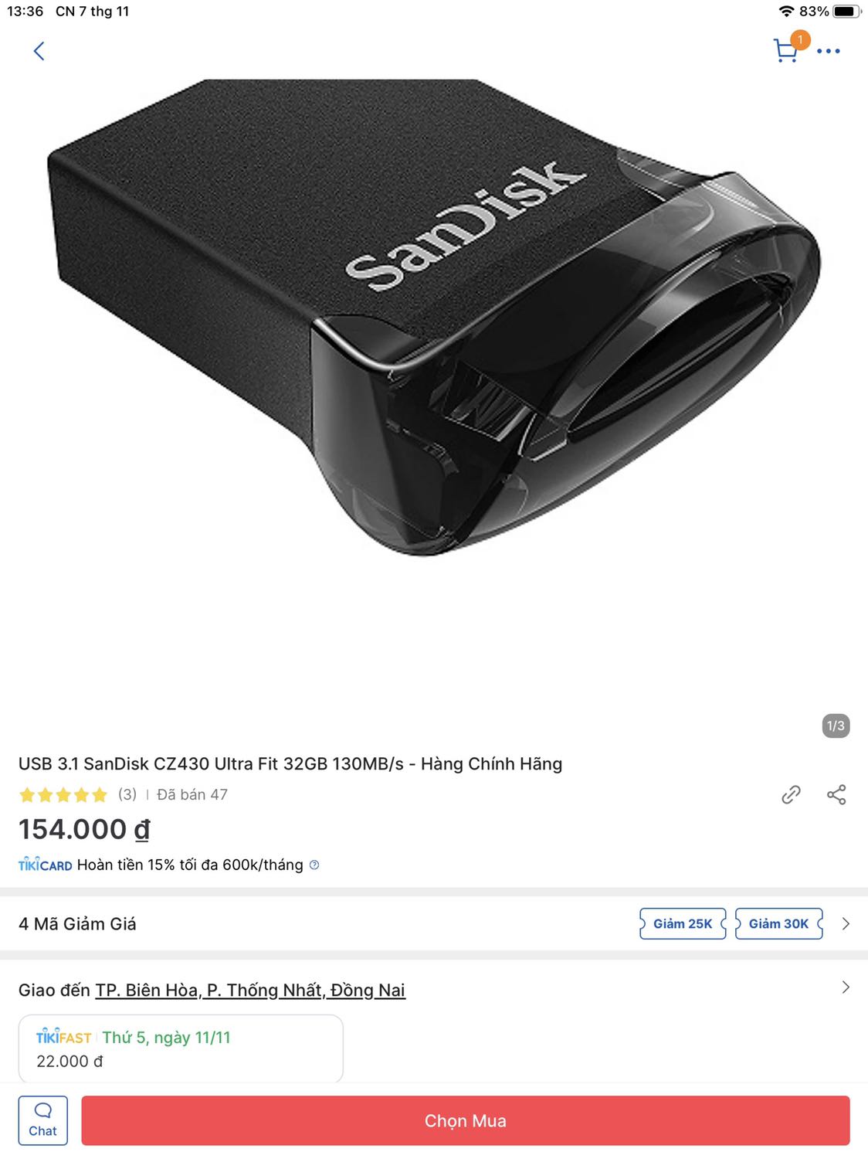Change delivery address TP. Biên Hòa link
Viewport: 868px width, 1159px height.
[x=250, y=990]
